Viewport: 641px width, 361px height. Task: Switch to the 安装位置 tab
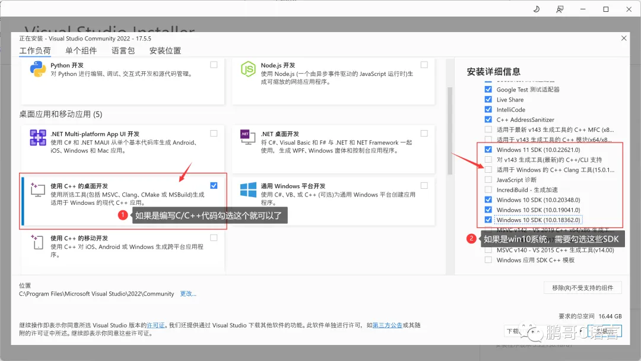click(165, 50)
